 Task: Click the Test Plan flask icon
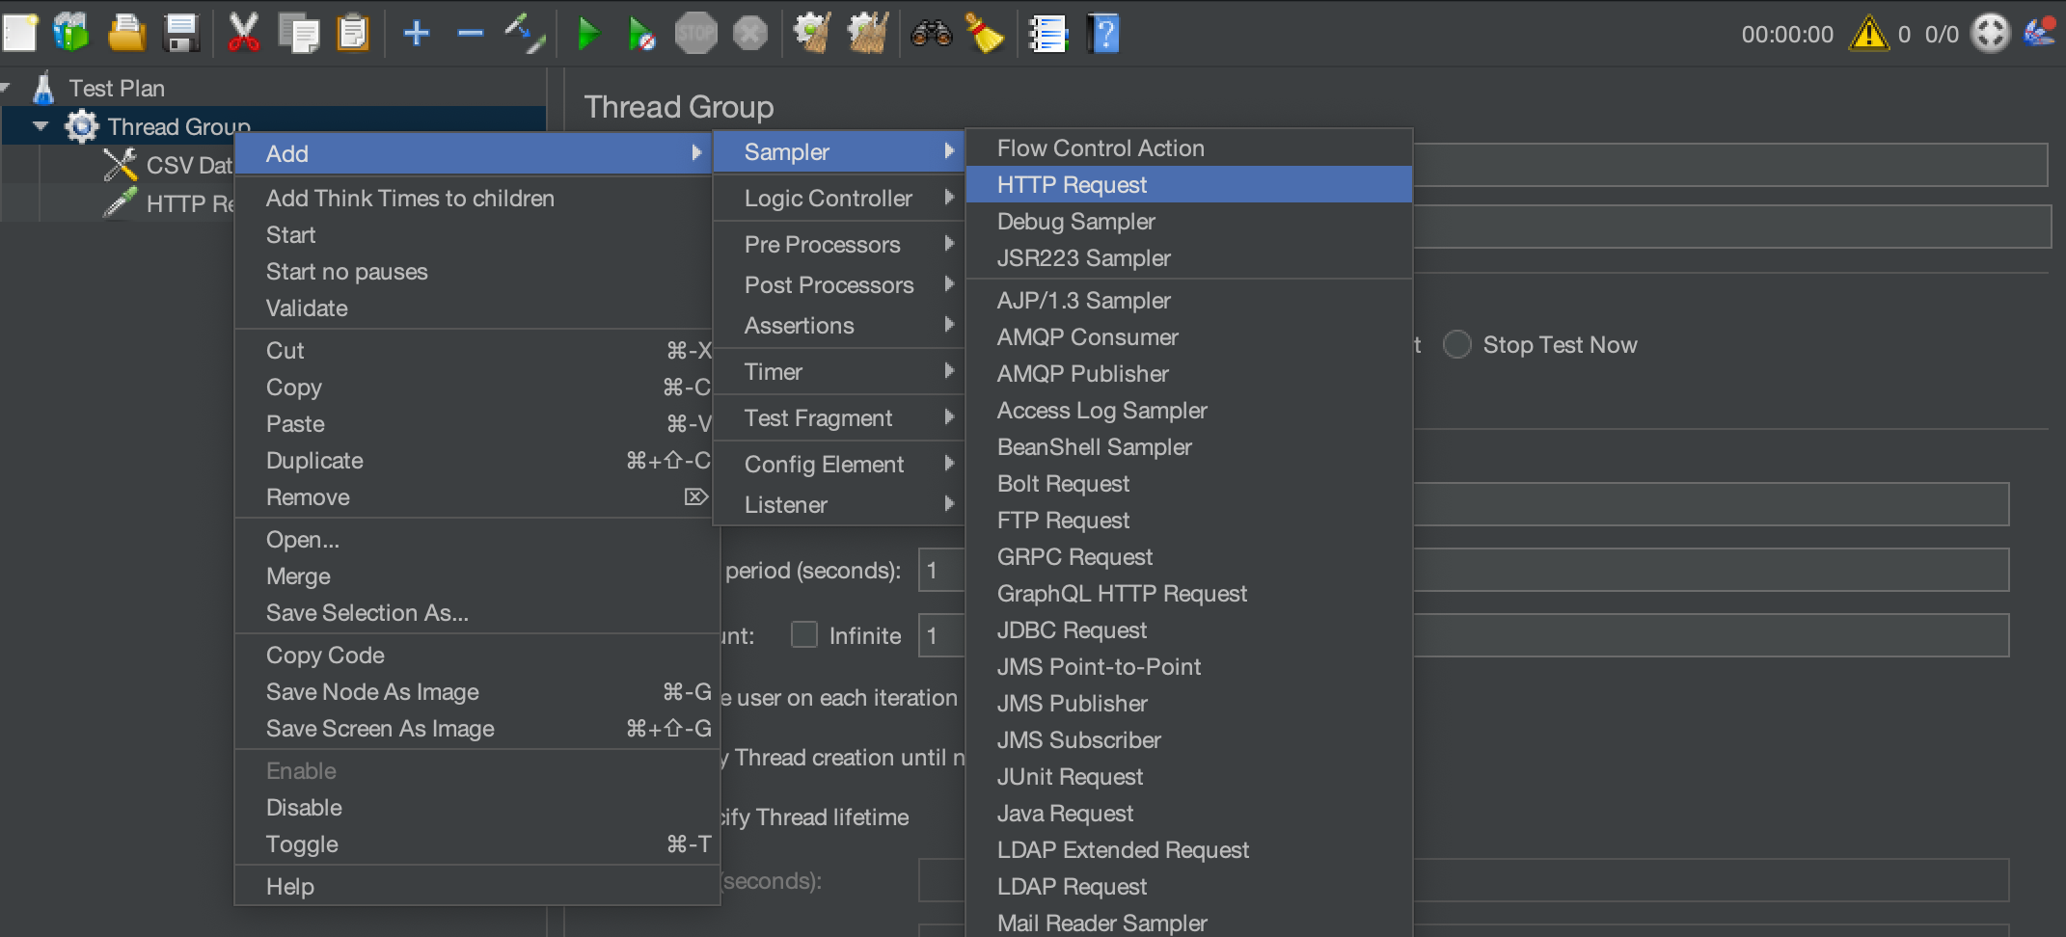pos(43,88)
